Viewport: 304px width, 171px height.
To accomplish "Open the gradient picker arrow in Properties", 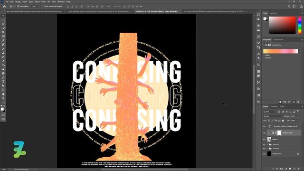I will click(299, 51).
